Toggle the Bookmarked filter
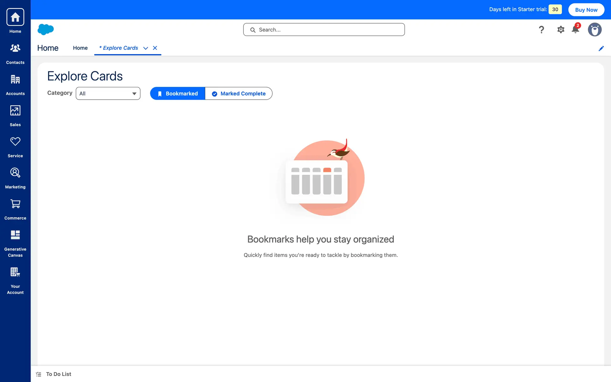This screenshot has height=382, width=611. pos(178,94)
